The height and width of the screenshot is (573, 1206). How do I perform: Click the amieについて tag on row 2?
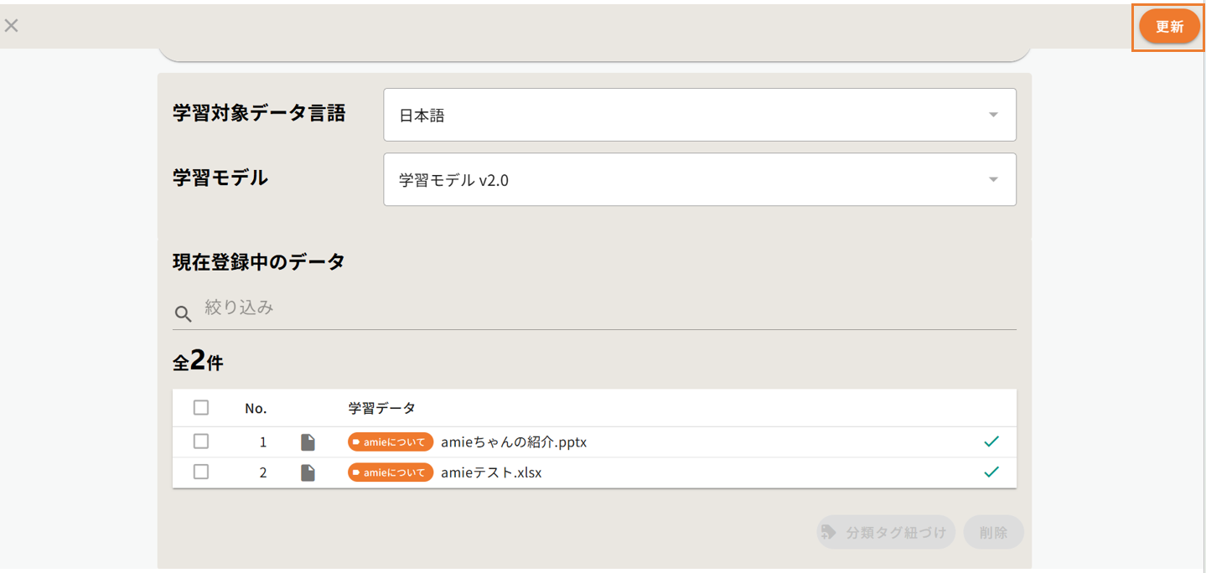pyautogui.click(x=391, y=472)
